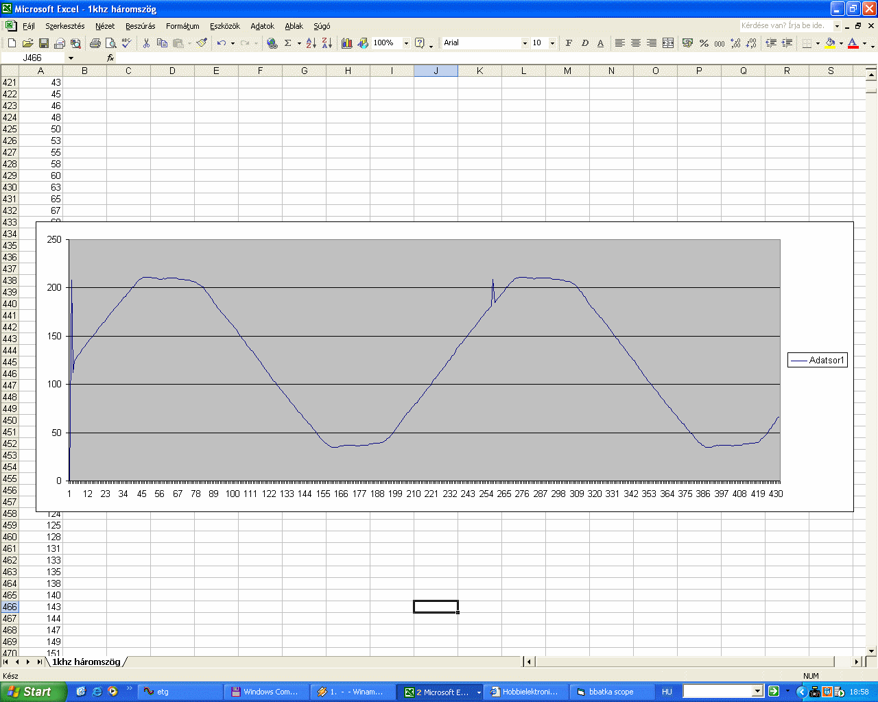Cut selection with the scissors icon
Screen dimensions: 878x702
point(146,43)
